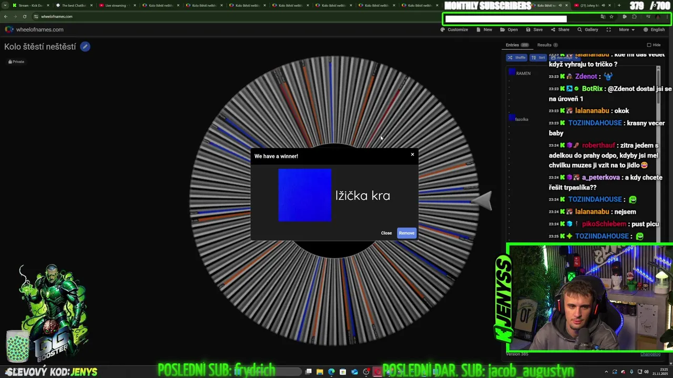Image resolution: width=673 pixels, height=378 pixels.
Task: Switch to the Results tab
Action: click(x=547, y=45)
